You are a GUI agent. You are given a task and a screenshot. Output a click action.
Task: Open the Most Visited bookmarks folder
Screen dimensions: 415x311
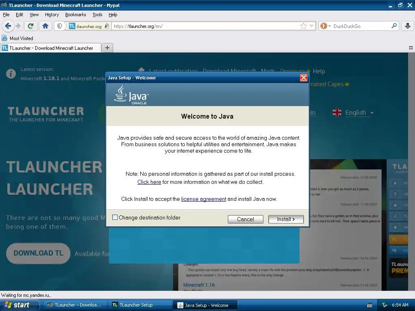[17, 38]
